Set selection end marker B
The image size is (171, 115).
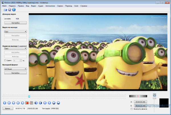[x=31, y=103]
